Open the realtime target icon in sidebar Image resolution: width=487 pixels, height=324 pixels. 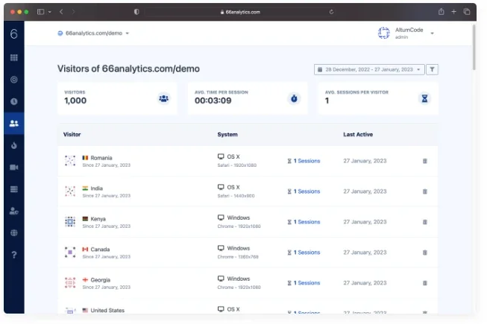tap(14, 80)
